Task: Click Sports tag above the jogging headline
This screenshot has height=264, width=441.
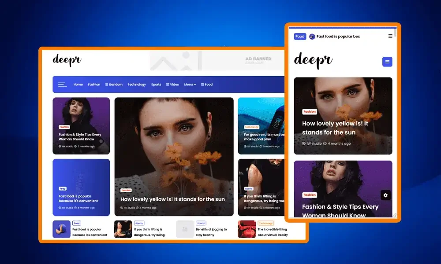Action: click(x=201, y=223)
